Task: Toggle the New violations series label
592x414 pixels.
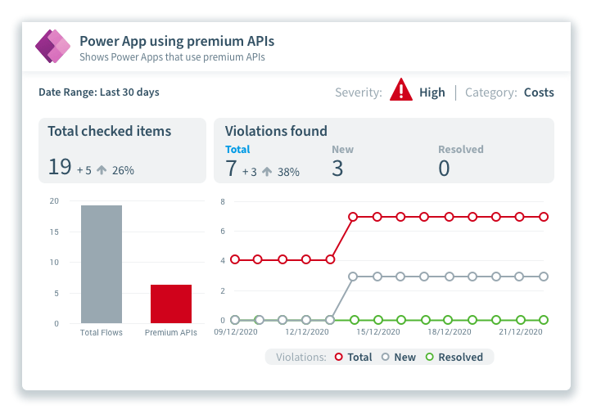Action: coord(404,357)
